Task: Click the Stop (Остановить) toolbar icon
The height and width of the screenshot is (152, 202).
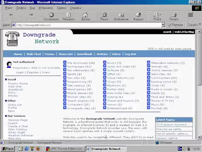Action: [51, 15]
